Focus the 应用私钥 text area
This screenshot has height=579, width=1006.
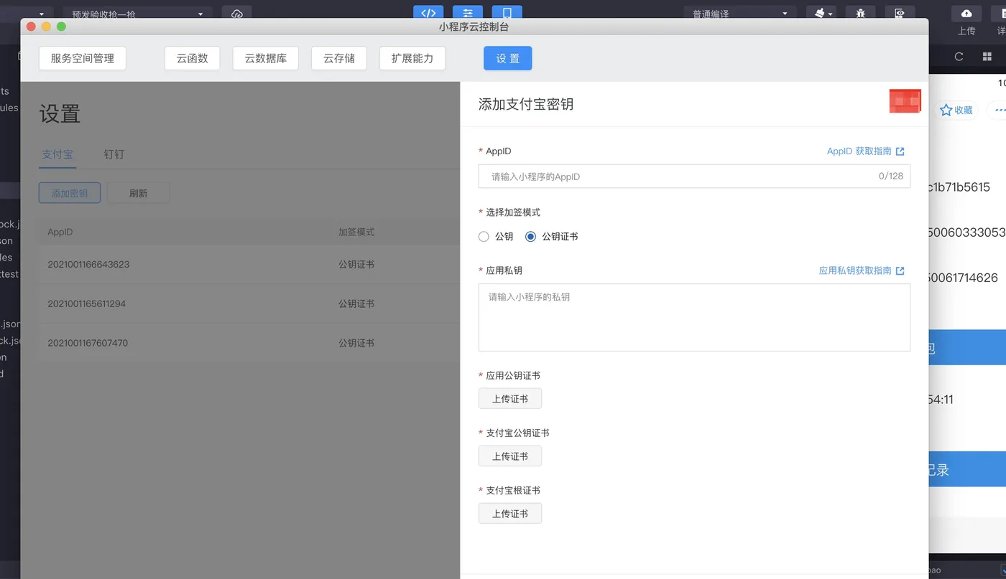(x=694, y=317)
